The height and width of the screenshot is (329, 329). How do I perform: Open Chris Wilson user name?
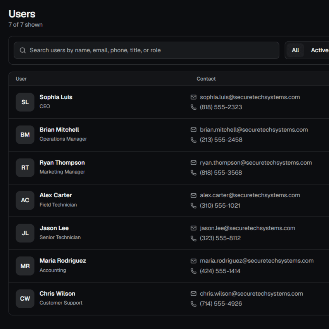[57, 293]
